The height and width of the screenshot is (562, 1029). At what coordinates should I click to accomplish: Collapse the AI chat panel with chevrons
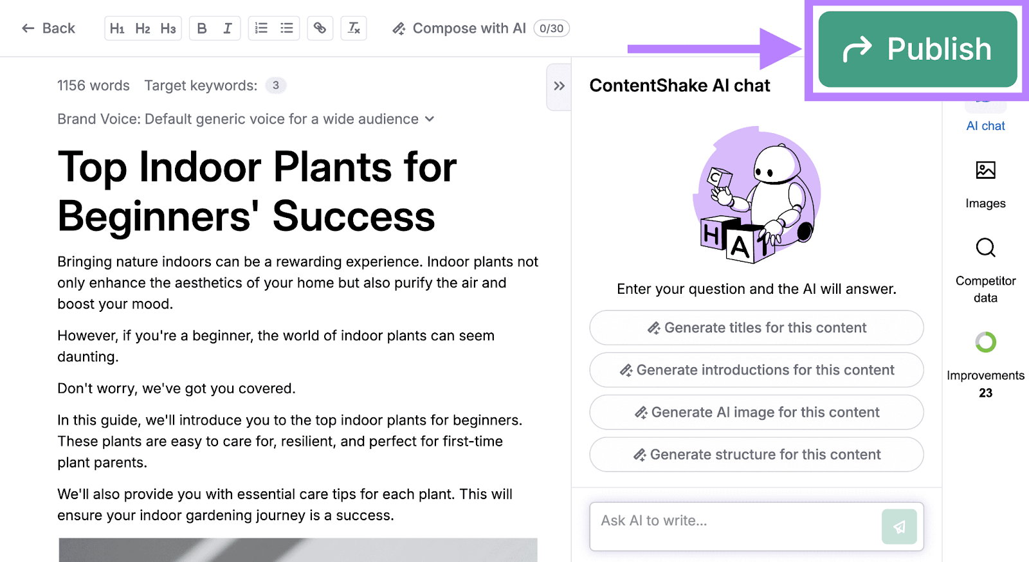click(559, 86)
